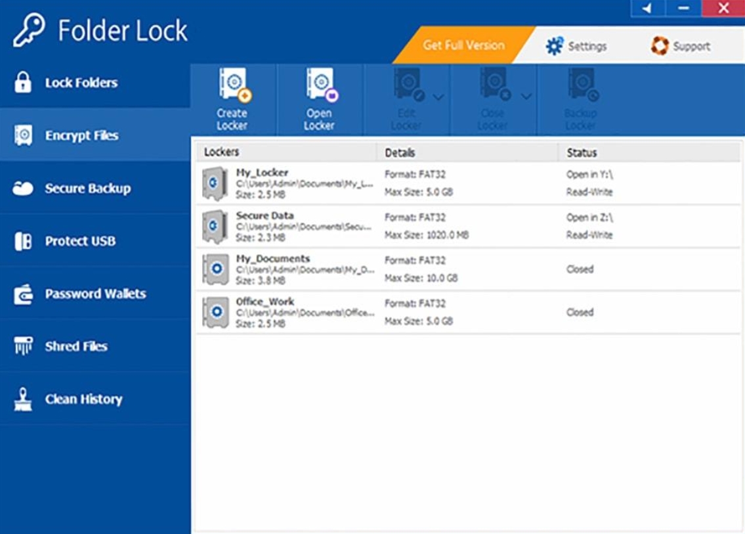Click the Create Locker label
The height and width of the screenshot is (534, 745).
tap(232, 120)
